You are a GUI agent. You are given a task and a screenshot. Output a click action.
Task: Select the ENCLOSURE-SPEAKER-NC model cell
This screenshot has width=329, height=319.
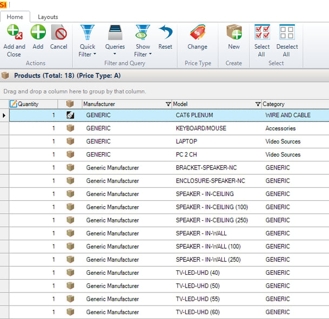tap(217, 181)
